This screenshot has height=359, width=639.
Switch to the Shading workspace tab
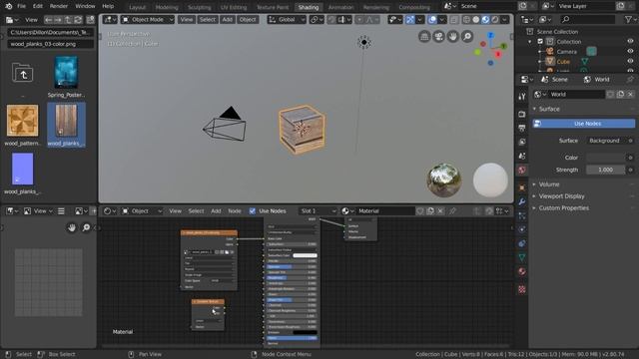(x=309, y=7)
